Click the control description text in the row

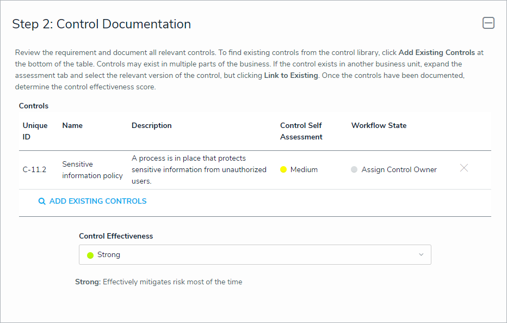pos(199,170)
